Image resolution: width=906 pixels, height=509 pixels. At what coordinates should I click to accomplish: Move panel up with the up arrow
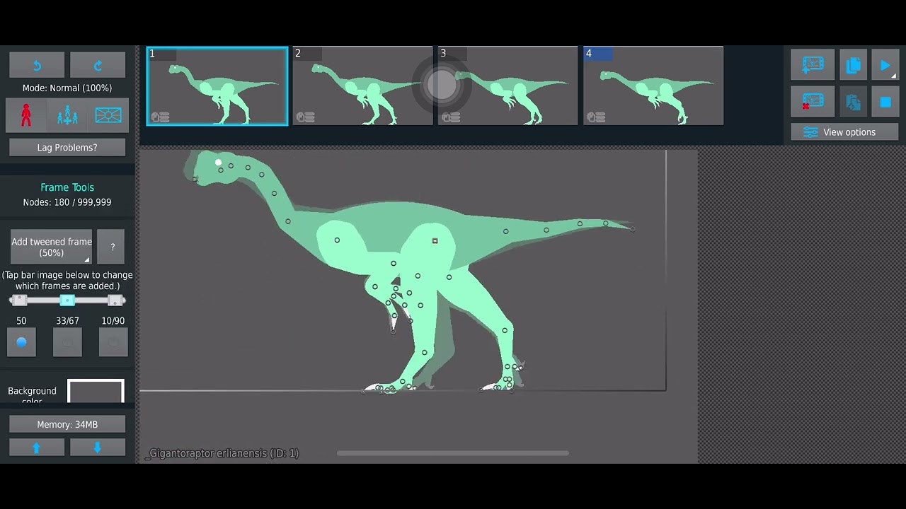pos(37,447)
